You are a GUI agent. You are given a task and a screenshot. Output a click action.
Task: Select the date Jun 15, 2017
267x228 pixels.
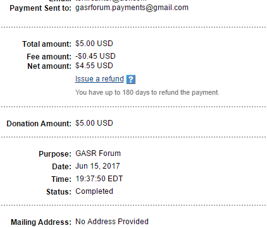click(x=97, y=166)
